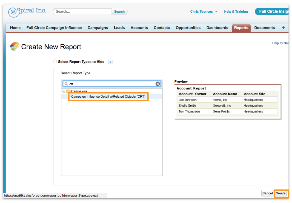Viewport: 292px width, 203px height.
Task: Click the Create New Report chart icon
Action: click(15, 46)
